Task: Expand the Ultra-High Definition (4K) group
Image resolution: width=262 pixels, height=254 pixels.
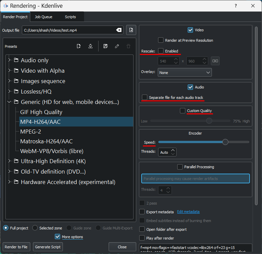Action: pos(9,161)
